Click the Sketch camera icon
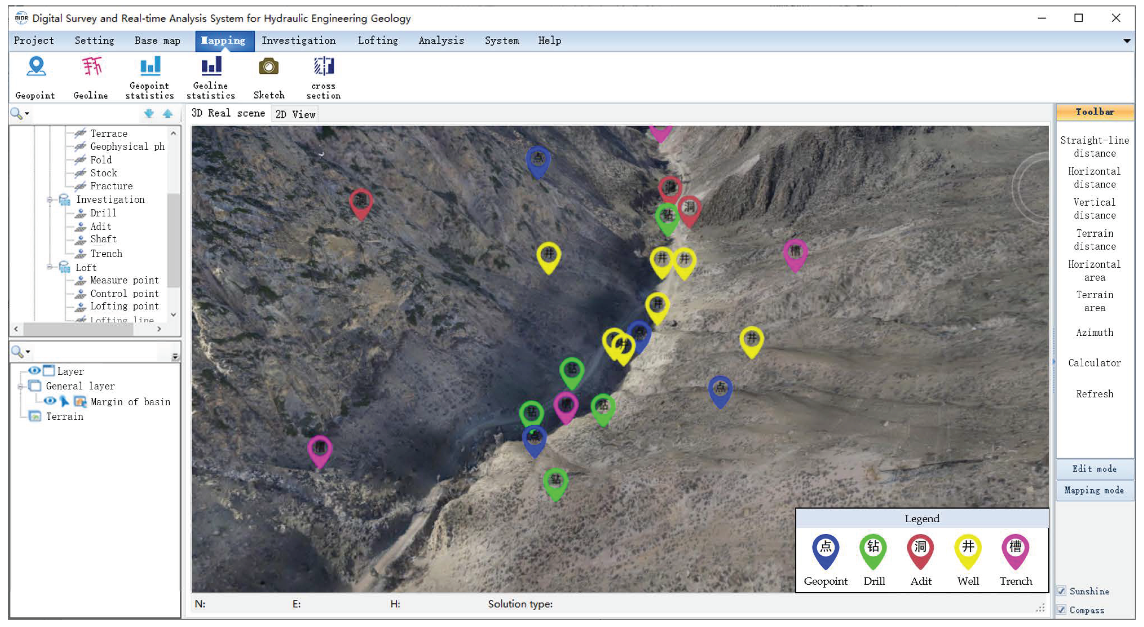The width and height of the screenshot is (1144, 627). [x=269, y=67]
